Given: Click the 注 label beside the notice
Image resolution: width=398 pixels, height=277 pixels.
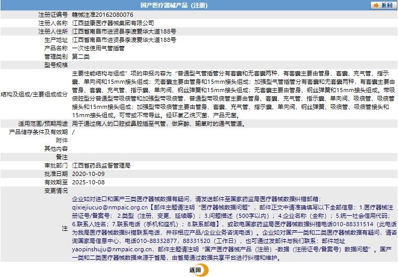Looking at the screenshot, I should 65,228.
